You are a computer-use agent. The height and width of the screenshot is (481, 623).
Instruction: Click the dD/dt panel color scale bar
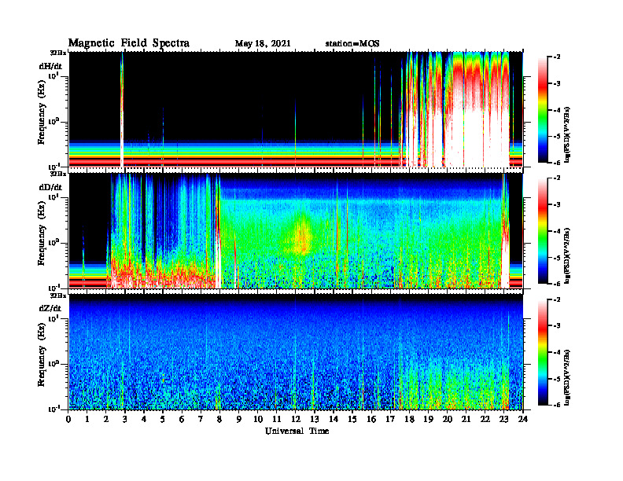pos(542,231)
